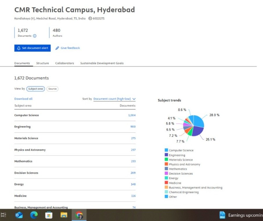
Task: Click the Scopus affiliation ID icon
Action: coord(90,18)
